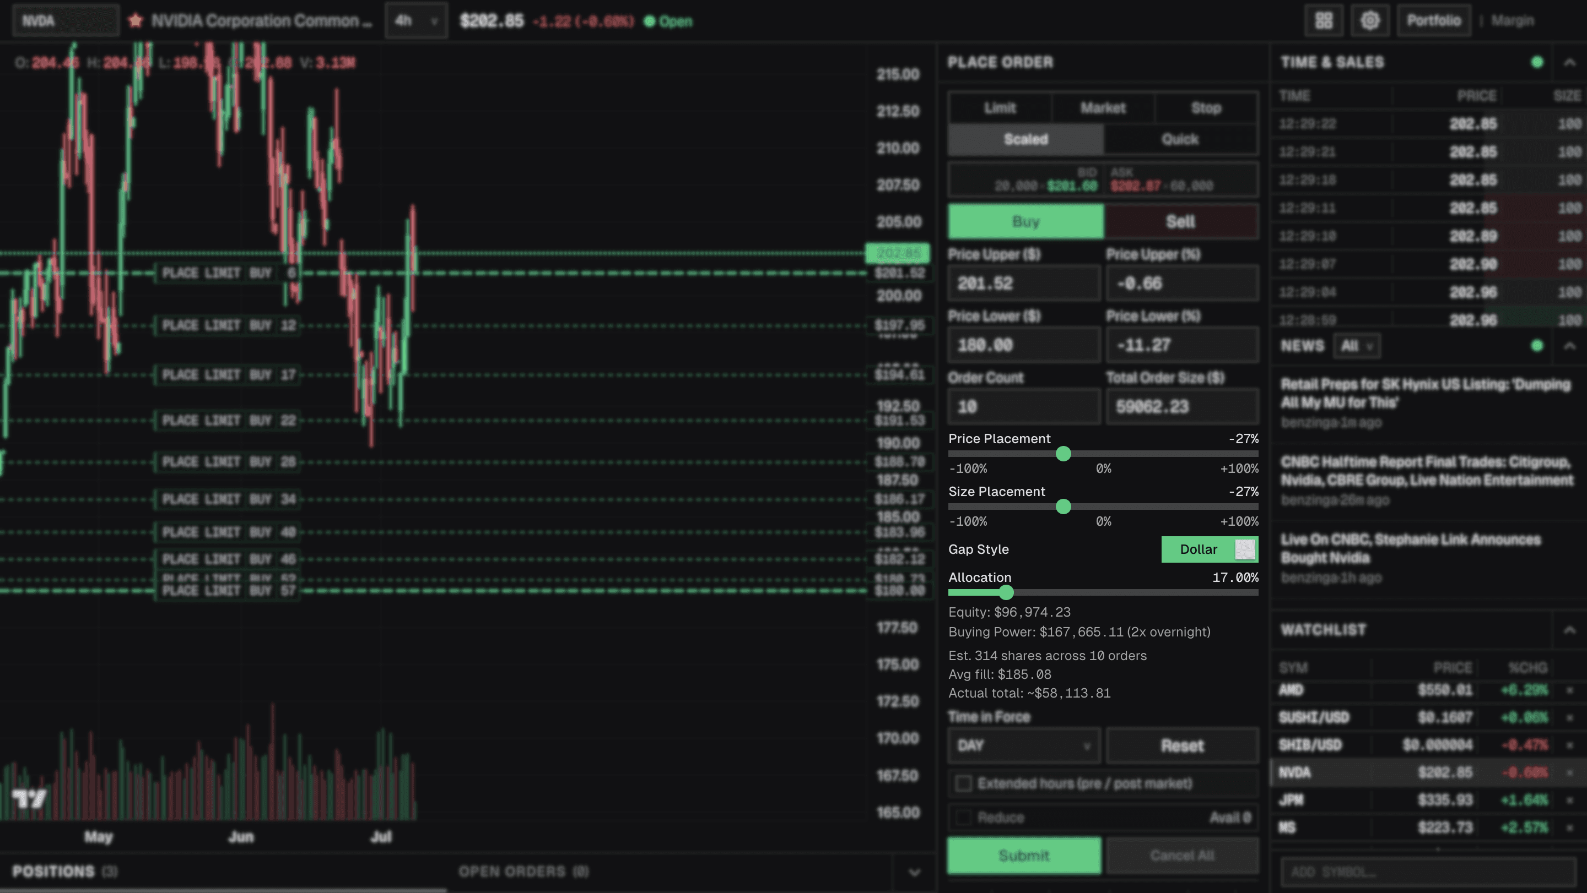1587x893 pixels.
Task: Expand the bottom Positions panel chevron
Action: click(x=914, y=872)
